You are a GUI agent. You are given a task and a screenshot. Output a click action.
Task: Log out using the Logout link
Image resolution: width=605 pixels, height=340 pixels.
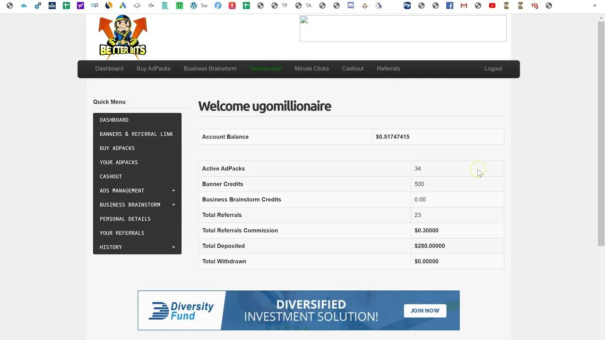point(493,68)
